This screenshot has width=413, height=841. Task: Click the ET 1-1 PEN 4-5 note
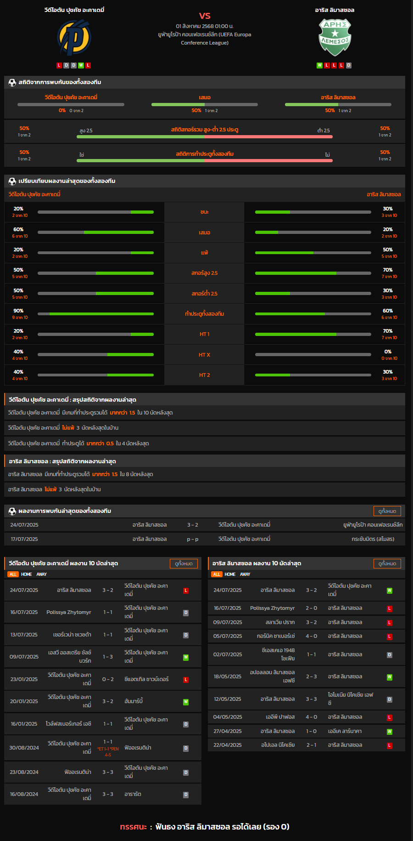tap(108, 752)
